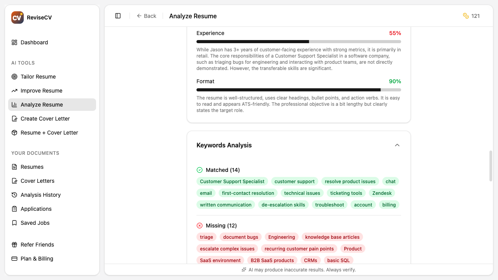498x280 pixels.
Task: Open Refer Friends
Action: [x=37, y=245]
